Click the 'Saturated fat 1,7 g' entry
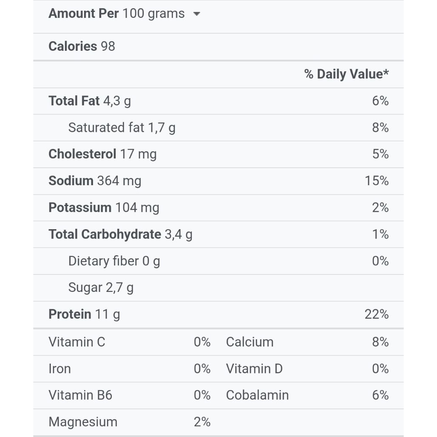The width and height of the screenshot is (437, 437). coord(122,128)
